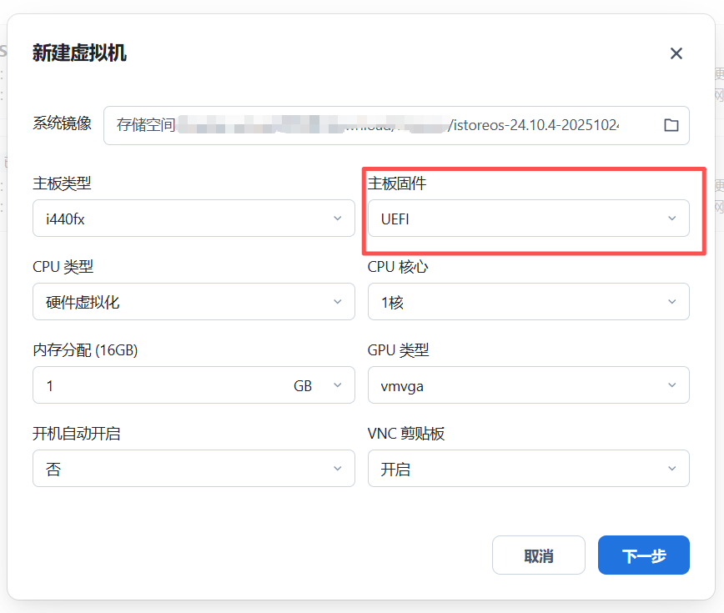Click the chevron arrow in 主板类型 field

point(338,219)
